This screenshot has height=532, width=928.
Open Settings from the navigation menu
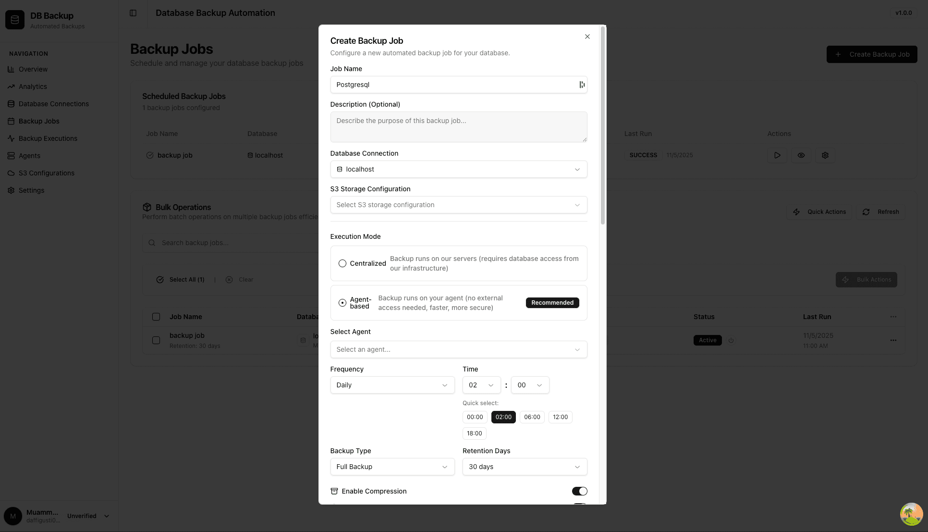[32, 190]
